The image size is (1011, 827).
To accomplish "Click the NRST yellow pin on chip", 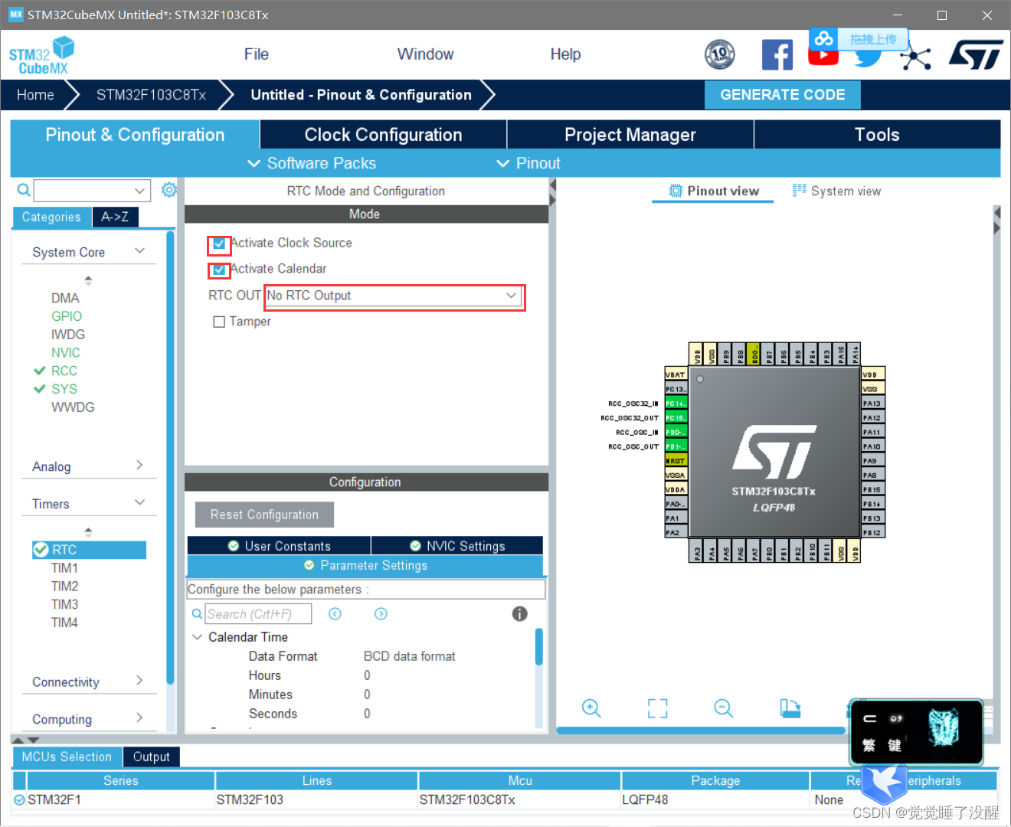I will 676,461.
